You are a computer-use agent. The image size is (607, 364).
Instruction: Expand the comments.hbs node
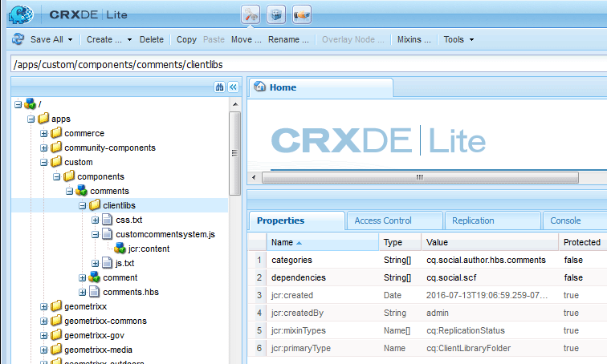[83, 292]
